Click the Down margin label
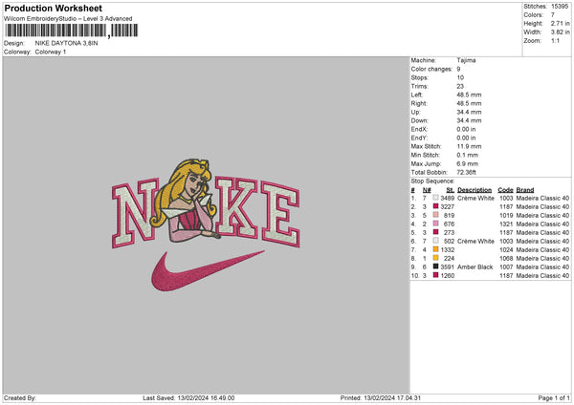The width and height of the screenshot is (574, 405). click(419, 120)
